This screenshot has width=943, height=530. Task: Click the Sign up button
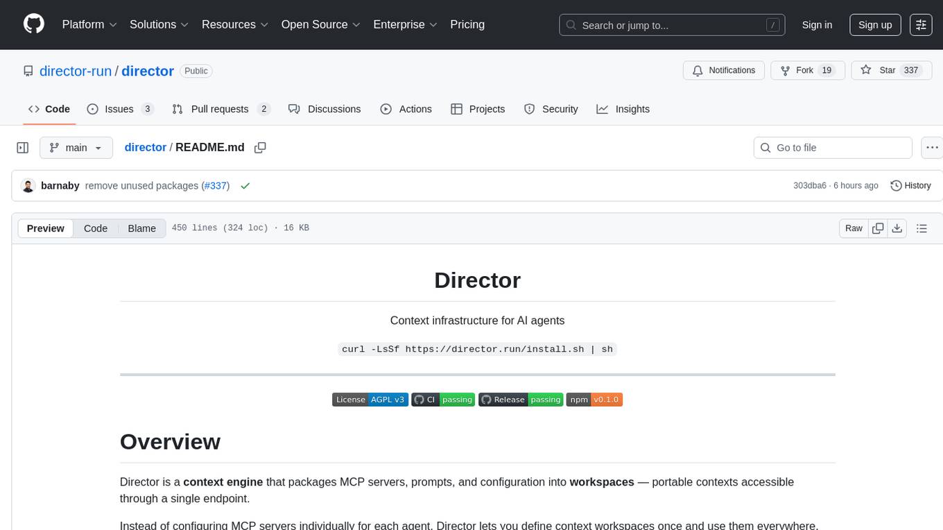pyautogui.click(x=875, y=25)
